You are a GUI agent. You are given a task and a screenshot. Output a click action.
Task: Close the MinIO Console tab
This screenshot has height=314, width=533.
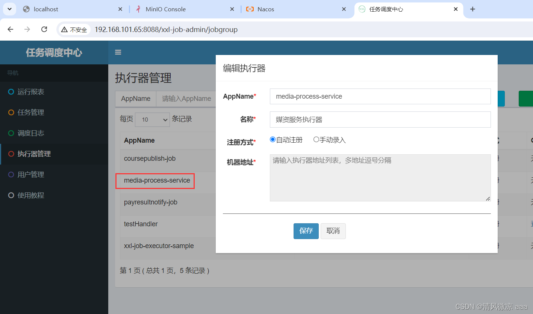(x=232, y=9)
